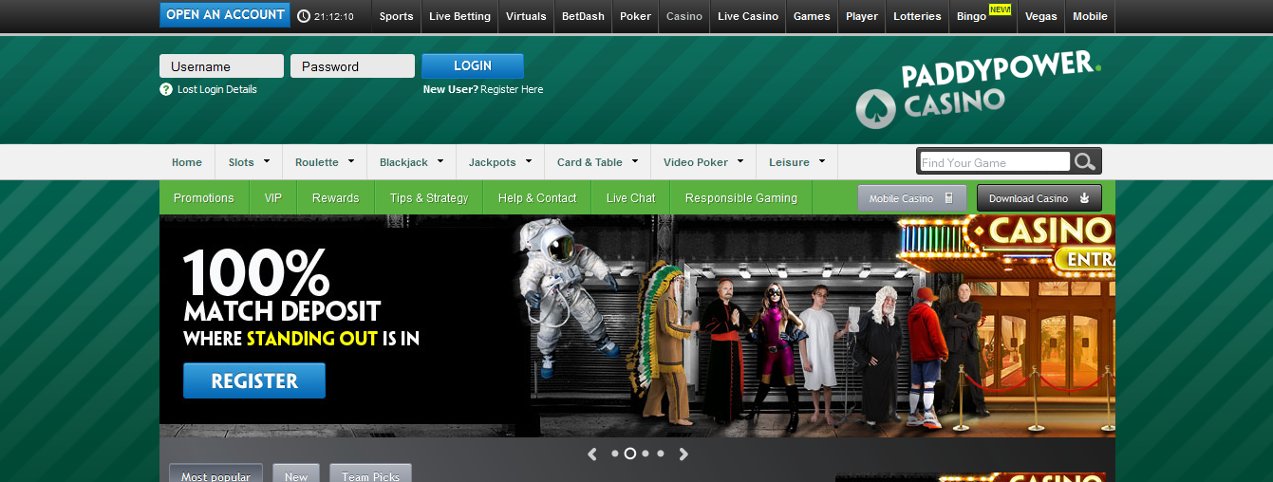
Task: Open BetDash section
Action: point(583,16)
